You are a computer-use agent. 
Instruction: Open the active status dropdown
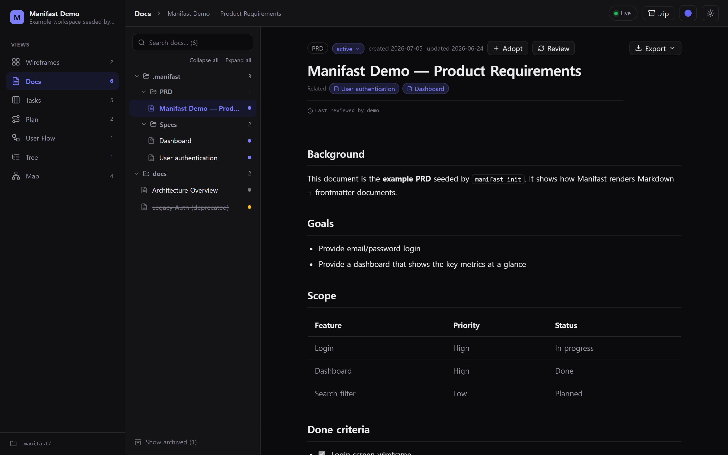(348, 49)
